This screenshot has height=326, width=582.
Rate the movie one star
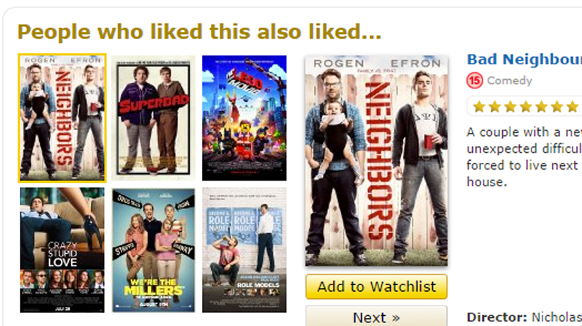point(480,107)
